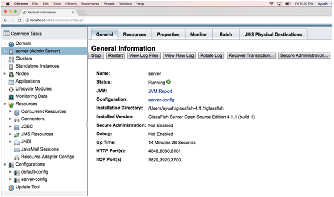Collapse the Resources tree node
Viewport: 334px width, 197px height.
[5, 104]
